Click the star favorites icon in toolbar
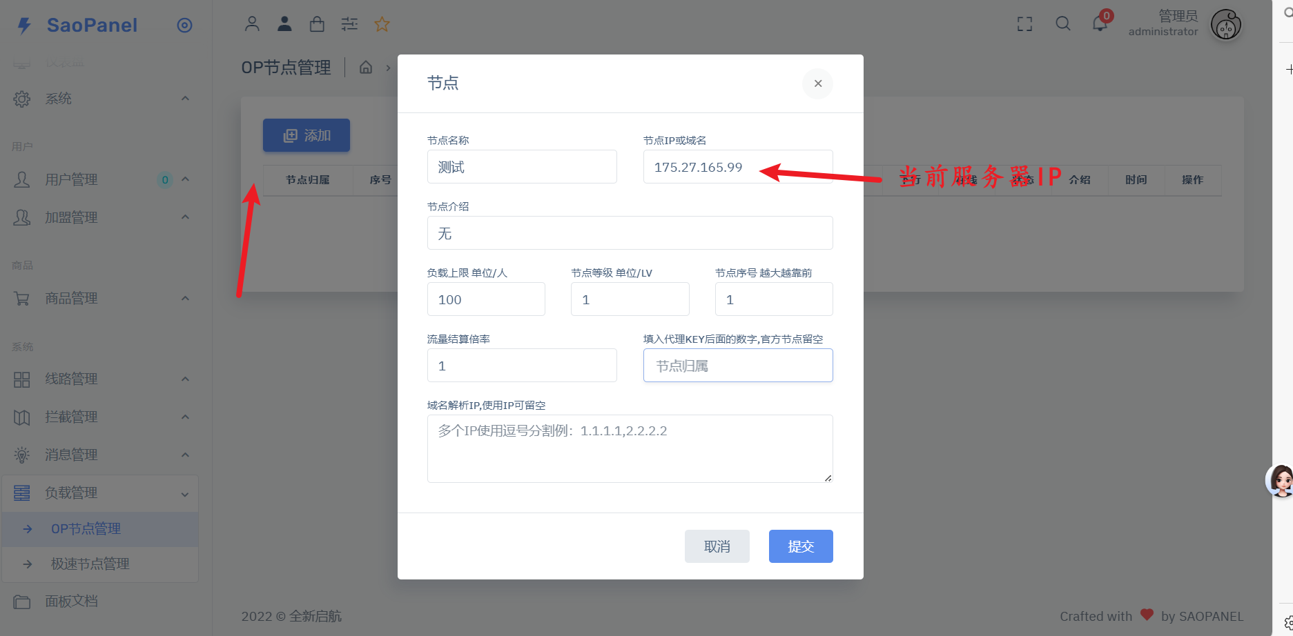This screenshot has width=1293, height=636. [382, 24]
